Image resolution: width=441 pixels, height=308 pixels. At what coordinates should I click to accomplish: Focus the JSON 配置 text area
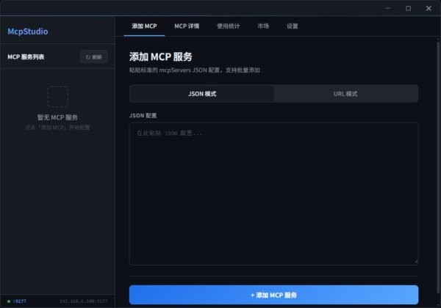[273, 194]
